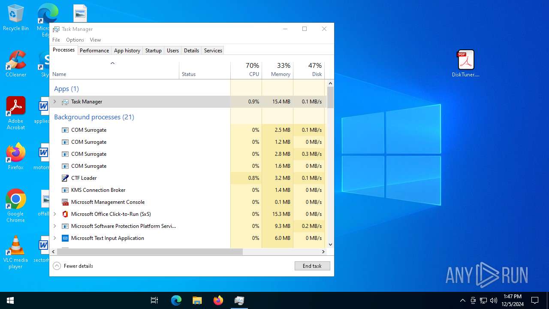Click the Apps (1) group header
Screen dimensions: 549x309
coord(66,89)
